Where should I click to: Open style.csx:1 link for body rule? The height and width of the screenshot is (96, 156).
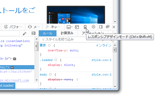[101, 74]
